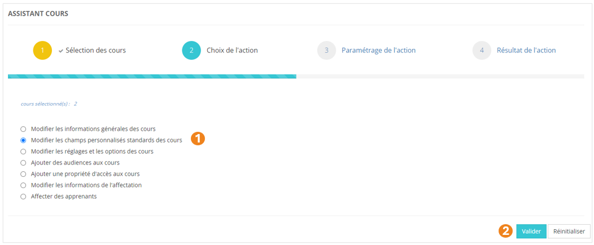Click the Réinitialiser button
The height and width of the screenshot is (245, 594).
pyautogui.click(x=569, y=231)
